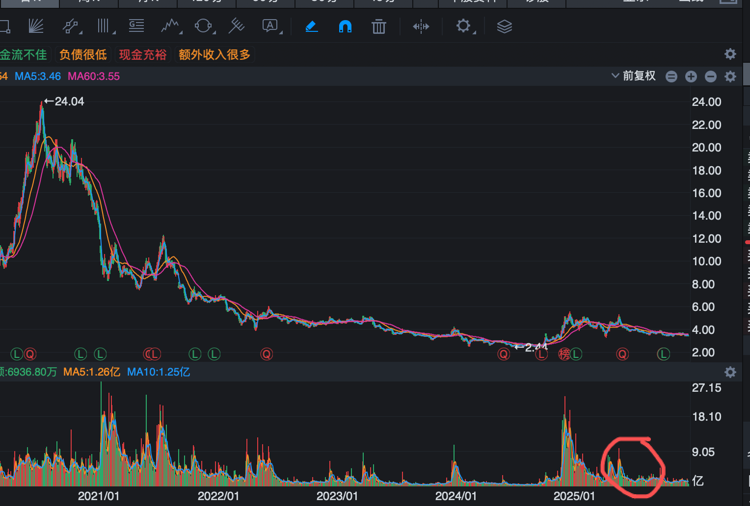Select the vertical cycle lines tool

(104, 26)
